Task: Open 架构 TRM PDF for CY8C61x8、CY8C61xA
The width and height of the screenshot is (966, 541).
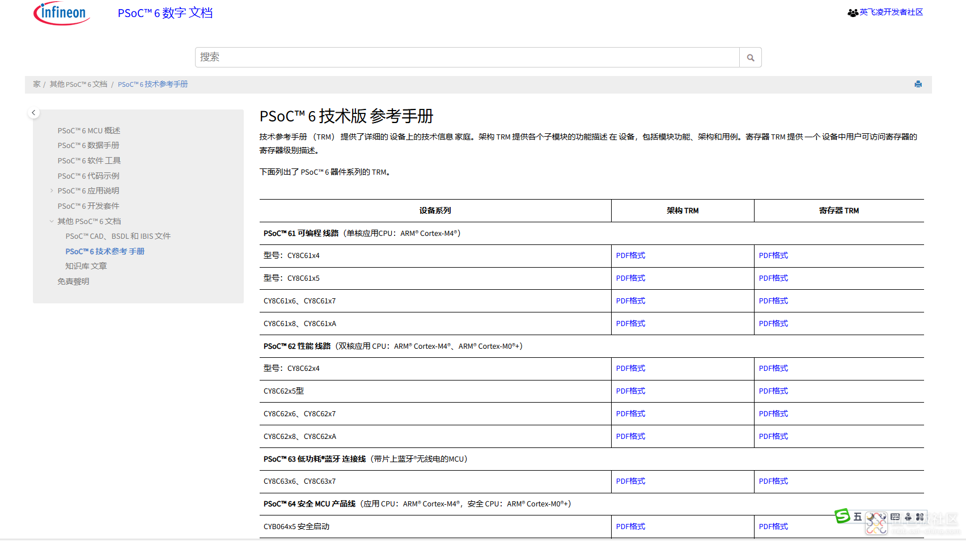Action: click(x=630, y=324)
